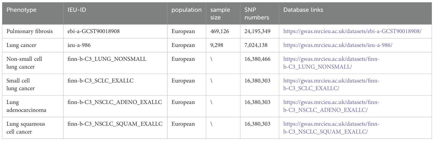Open the finn-b-C3_LUNG_NONSMALL dataset link

click(331, 63)
